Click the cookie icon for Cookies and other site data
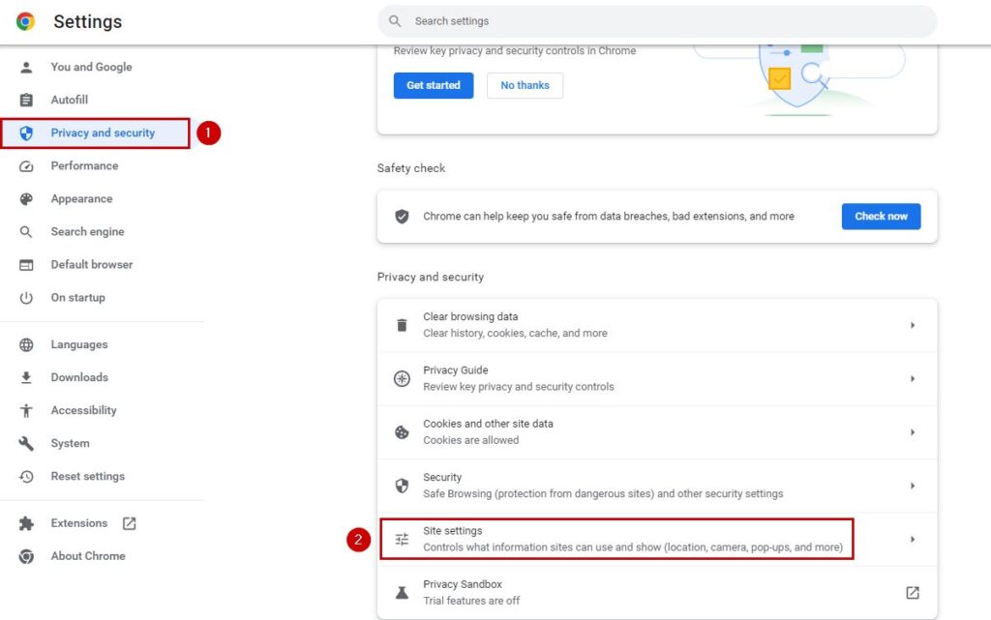The height and width of the screenshot is (620, 991). coord(402,432)
